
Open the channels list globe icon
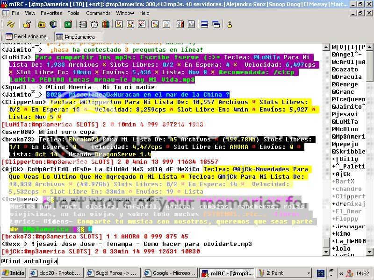(x=53, y=24)
